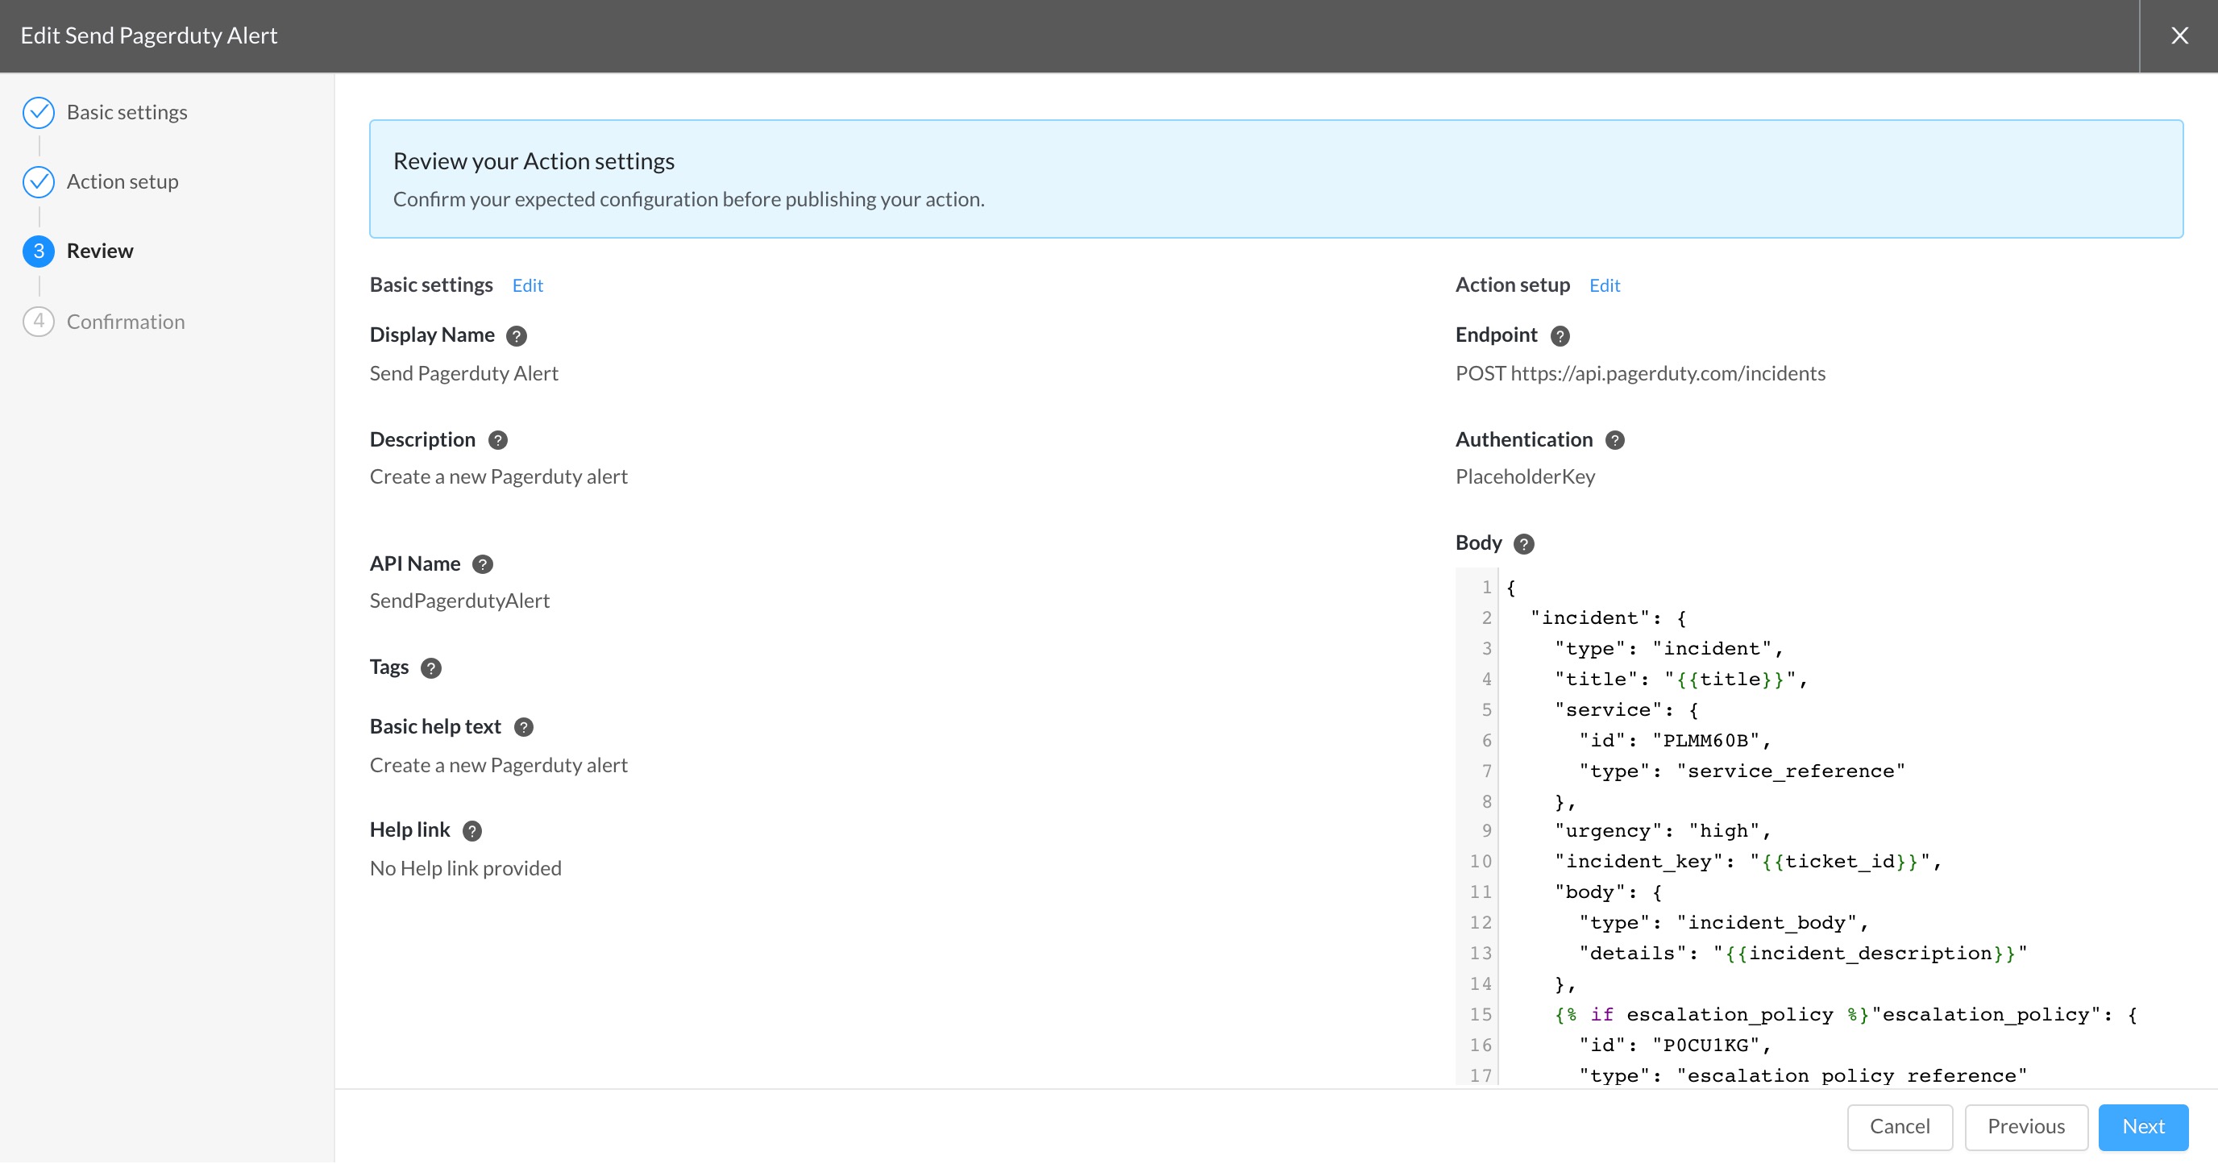Click the Confirmation step number 4 icon
Image resolution: width=2218 pixels, height=1164 pixels.
(39, 321)
